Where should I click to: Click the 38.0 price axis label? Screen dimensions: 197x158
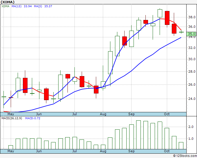192,17
